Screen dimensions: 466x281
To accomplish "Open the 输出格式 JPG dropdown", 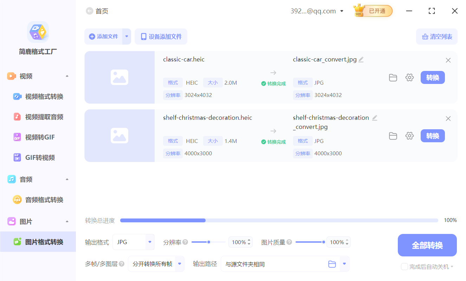I will tap(134, 242).
